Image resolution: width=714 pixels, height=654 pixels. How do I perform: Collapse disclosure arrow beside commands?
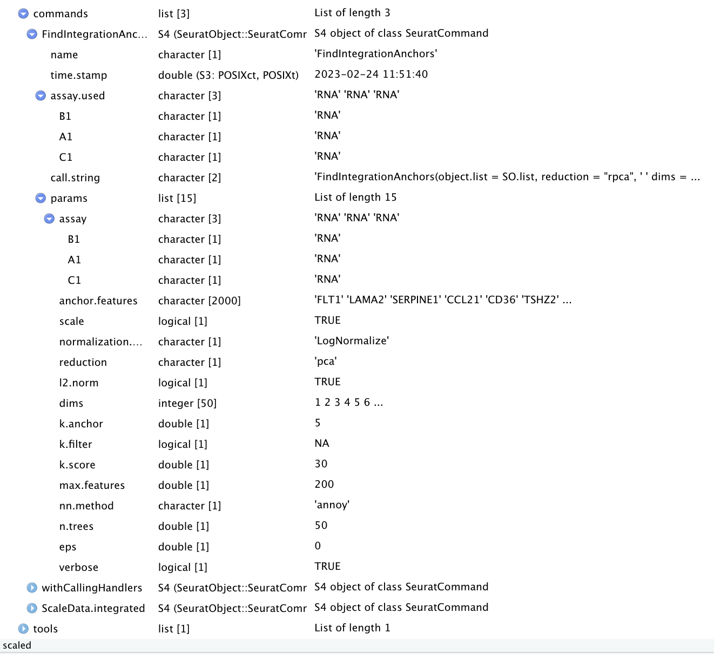click(23, 13)
